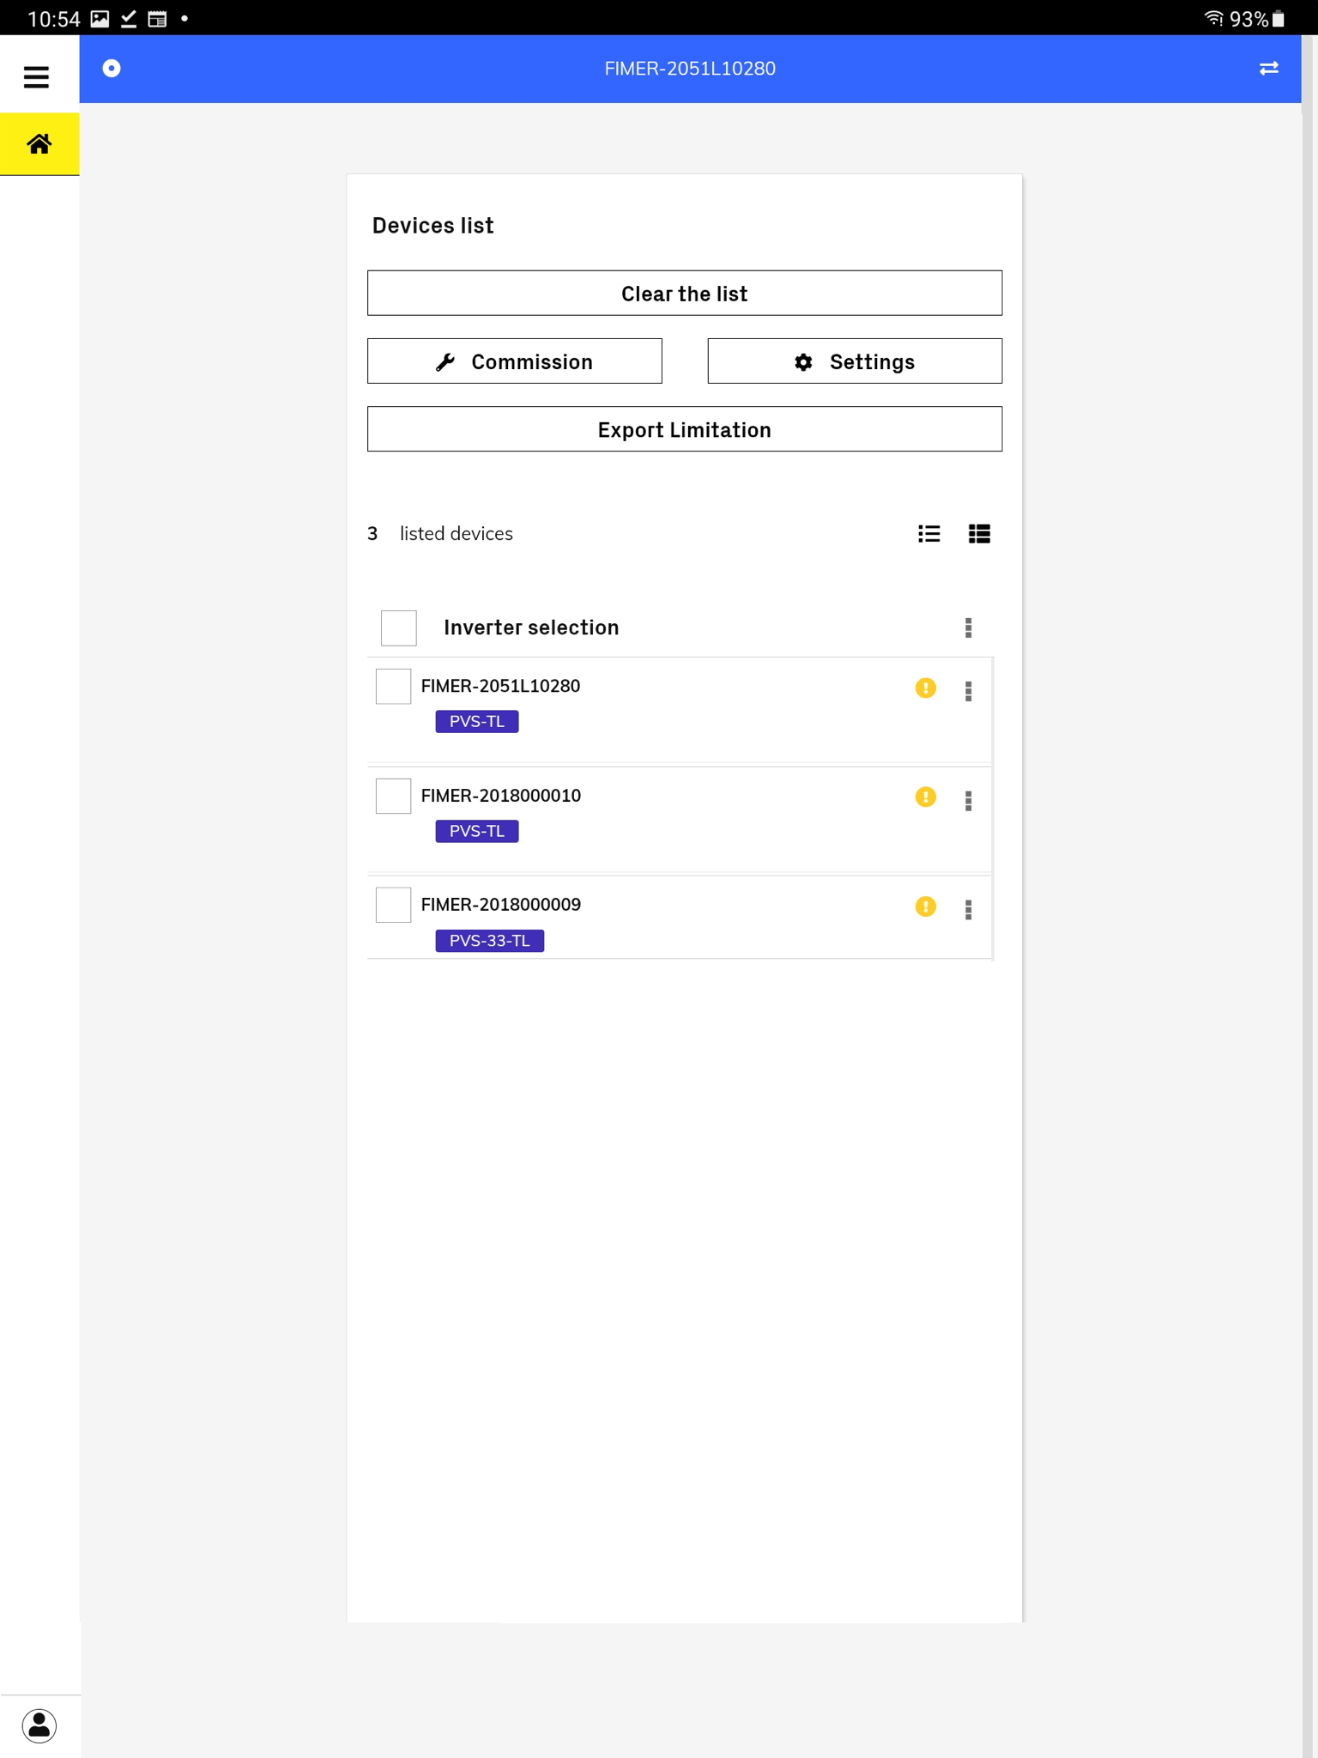Click the Commission button
Image resolution: width=1318 pixels, height=1758 pixels.
(x=515, y=361)
